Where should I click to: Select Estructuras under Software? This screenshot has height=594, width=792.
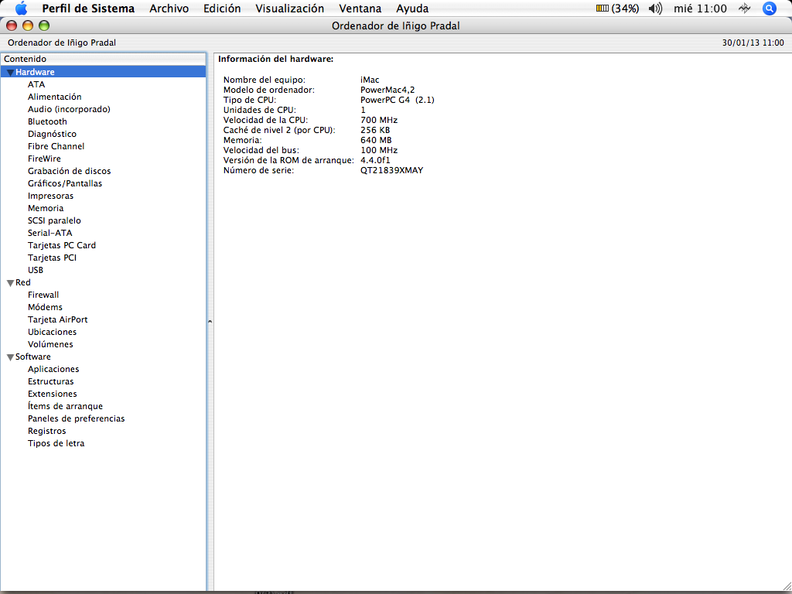pyautogui.click(x=50, y=381)
